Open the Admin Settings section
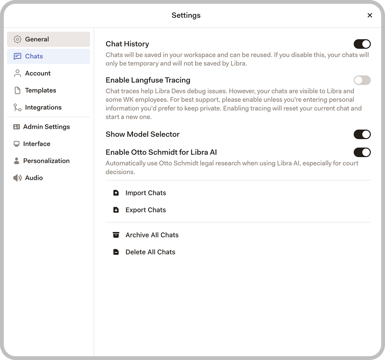The image size is (385, 360). [x=46, y=126]
